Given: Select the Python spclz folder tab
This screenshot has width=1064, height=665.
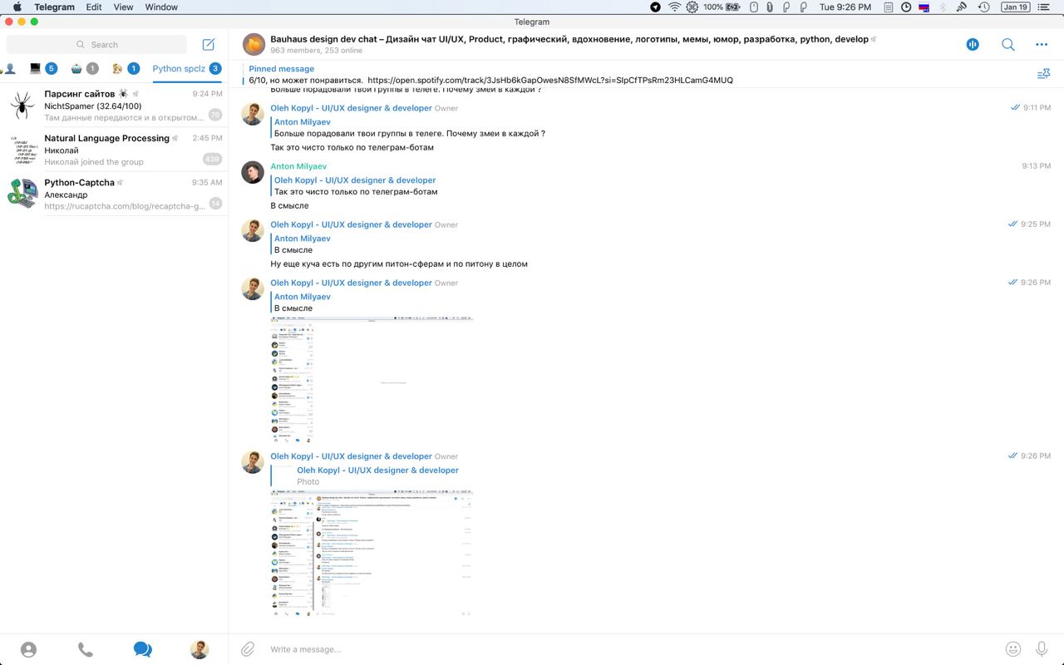Looking at the screenshot, I should [187, 68].
